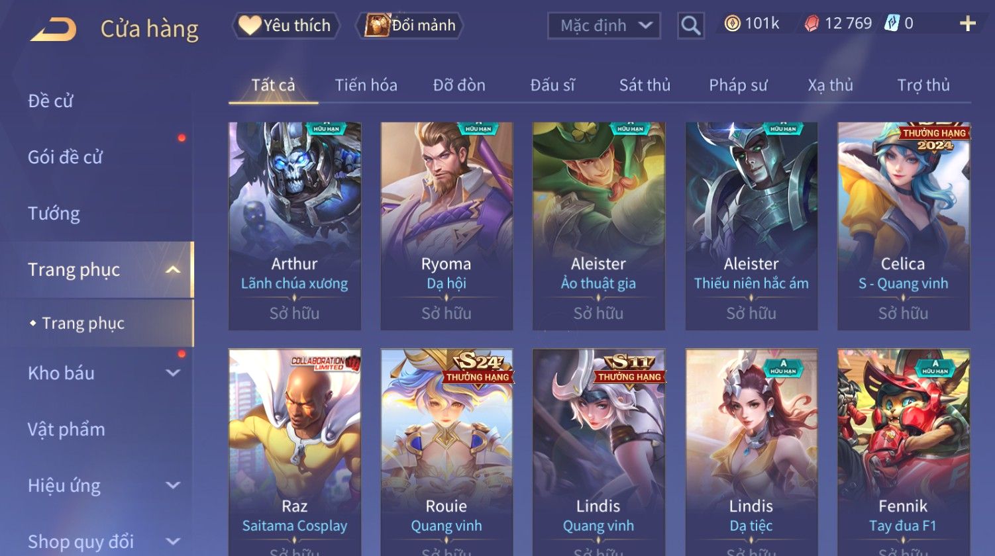Viewport: 995px width, 556px height.
Task: Open the search magnifier icon
Action: coord(690,26)
